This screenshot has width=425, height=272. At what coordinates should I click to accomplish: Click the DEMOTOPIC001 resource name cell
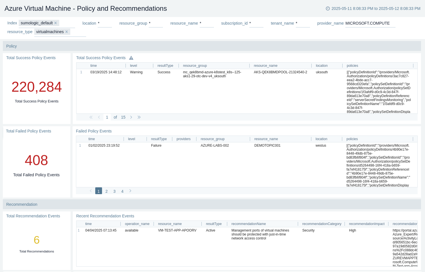(267, 145)
